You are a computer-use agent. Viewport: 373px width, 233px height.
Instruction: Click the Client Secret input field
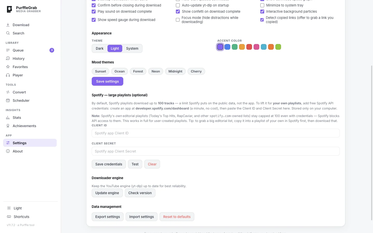tap(216, 151)
